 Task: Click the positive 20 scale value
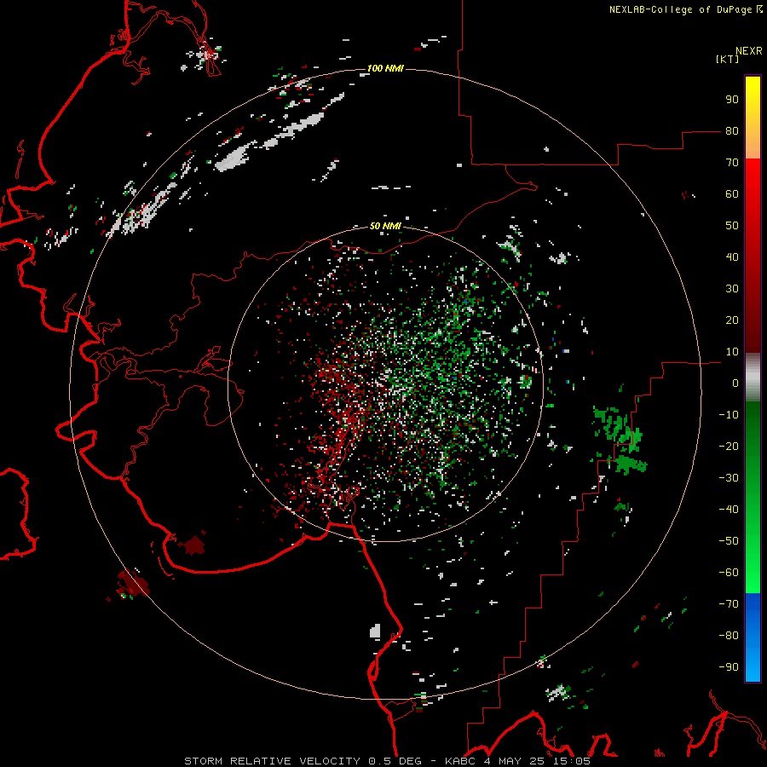732,320
